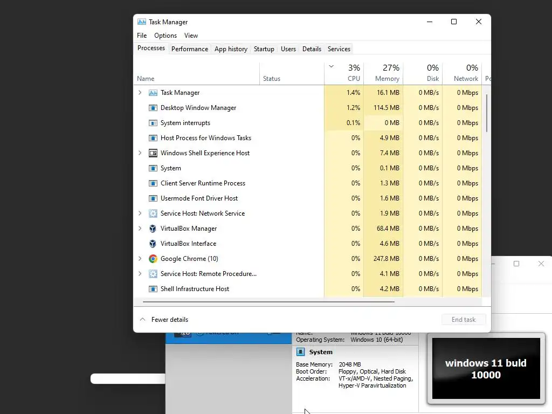This screenshot has width=552, height=414.
Task: Select the Desktop Window Manager row name
Action: click(198, 108)
